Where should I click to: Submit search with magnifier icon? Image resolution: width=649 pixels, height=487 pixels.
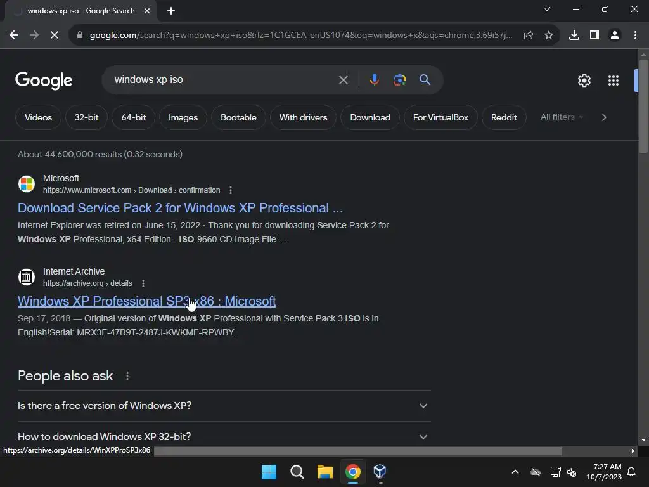tap(425, 80)
